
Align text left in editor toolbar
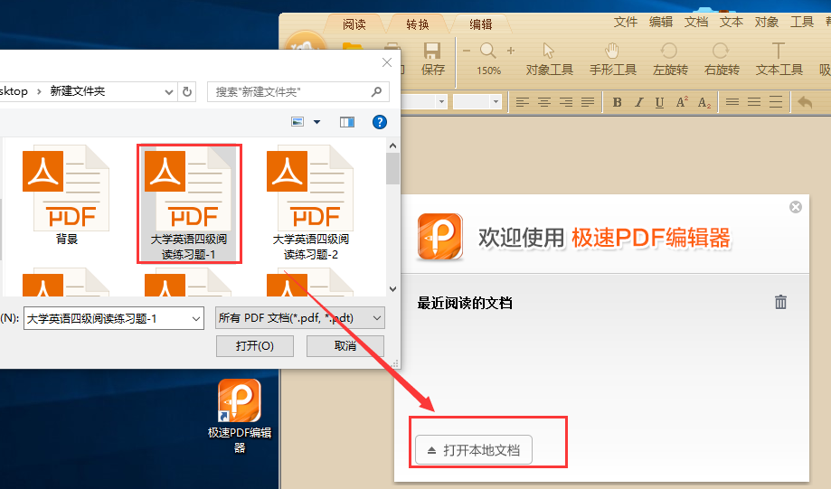[x=523, y=102]
